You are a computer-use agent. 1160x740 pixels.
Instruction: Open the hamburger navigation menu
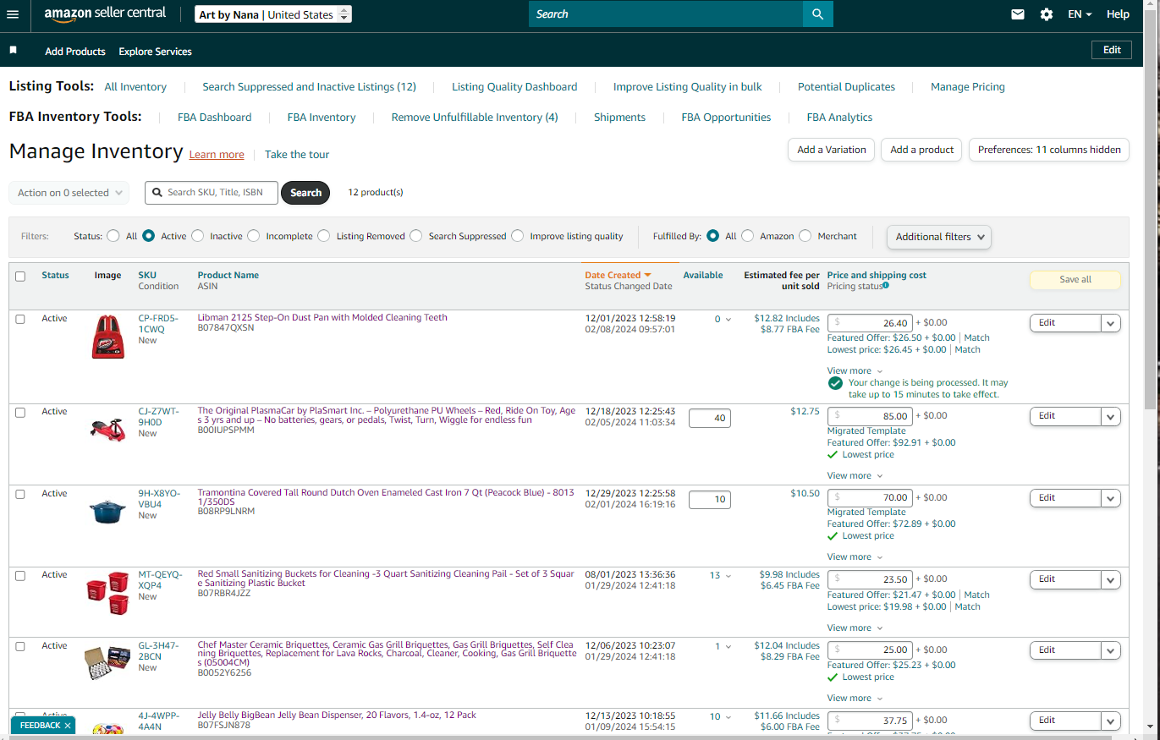coord(13,14)
